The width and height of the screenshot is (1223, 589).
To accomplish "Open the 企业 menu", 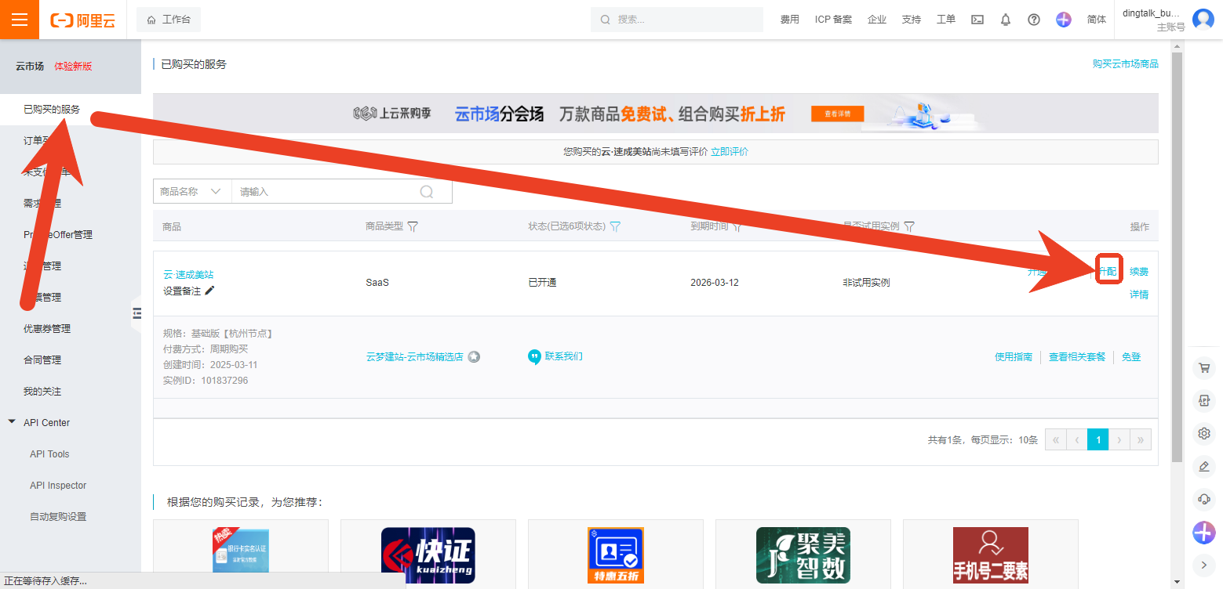I will point(877,20).
